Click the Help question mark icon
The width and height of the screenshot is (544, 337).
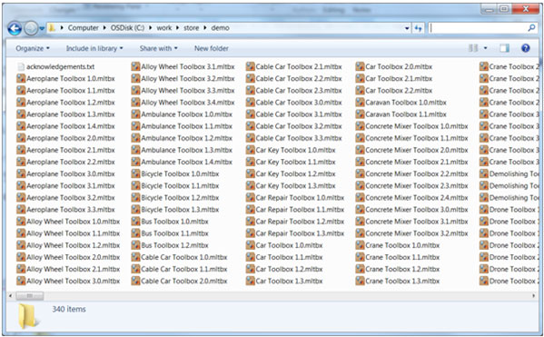click(526, 48)
